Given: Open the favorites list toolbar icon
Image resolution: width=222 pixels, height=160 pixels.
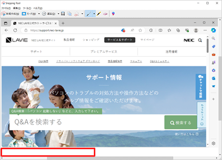Looking at the screenshot, I should point(169,30).
